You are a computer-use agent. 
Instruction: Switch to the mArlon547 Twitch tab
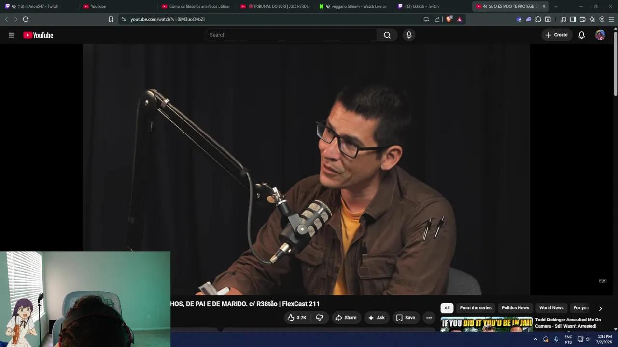(x=40, y=6)
